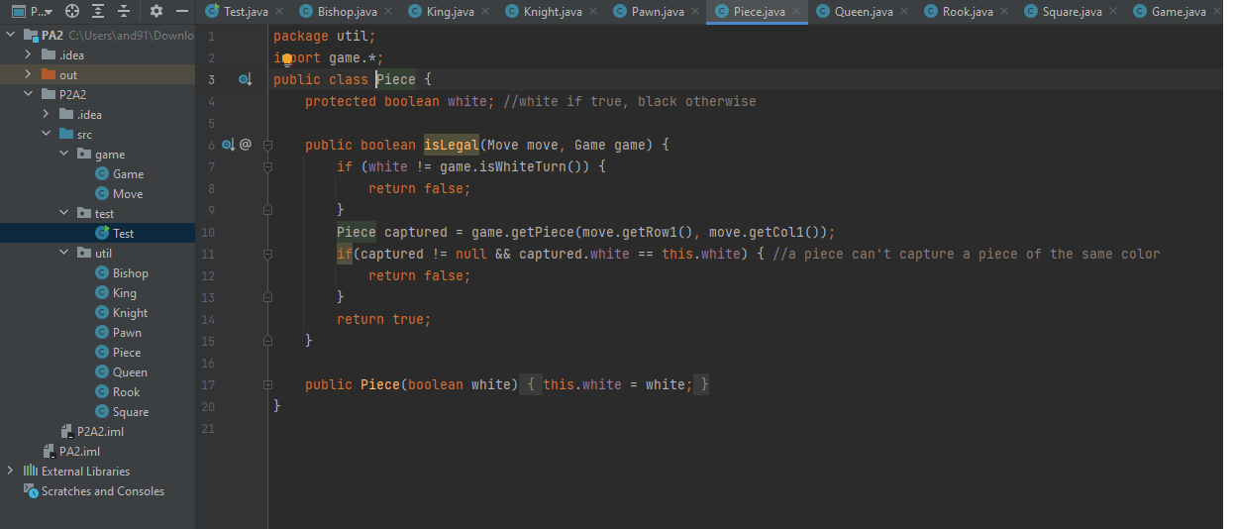The height and width of the screenshot is (529, 1234).
Task: Click the @ annotation gutter icon on line 6
Action: tap(246, 145)
